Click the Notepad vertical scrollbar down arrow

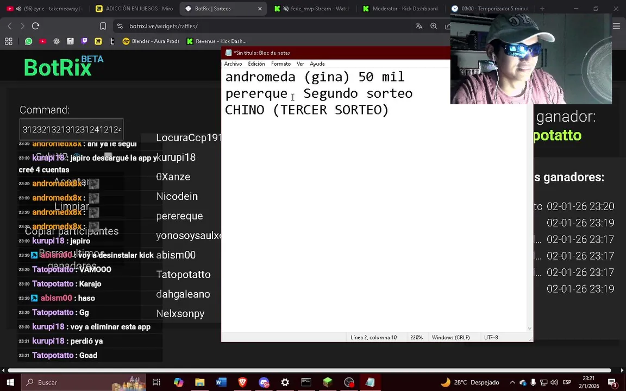click(x=530, y=329)
